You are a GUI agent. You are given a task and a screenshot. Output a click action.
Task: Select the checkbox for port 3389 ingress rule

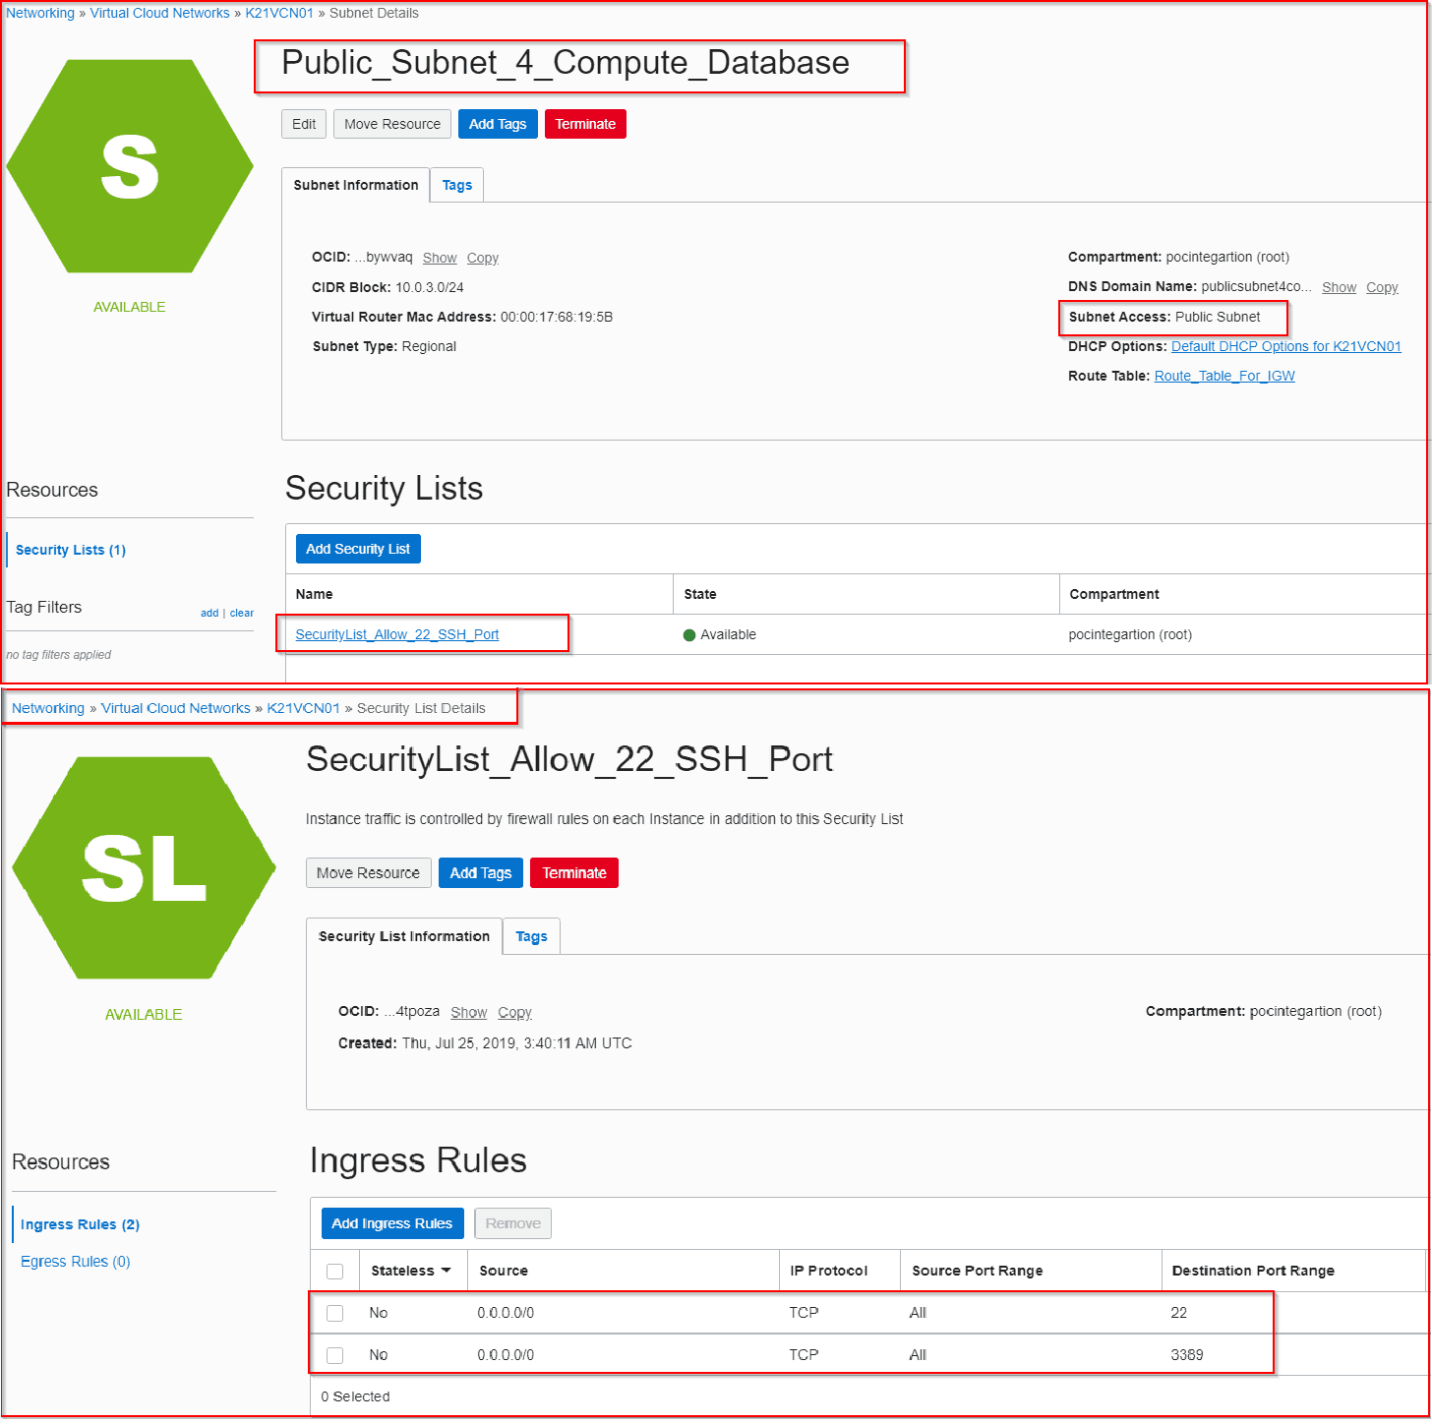pyautogui.click(x=334, y=1354)
